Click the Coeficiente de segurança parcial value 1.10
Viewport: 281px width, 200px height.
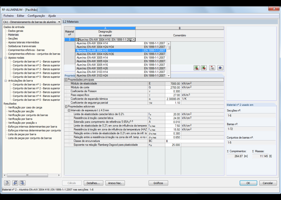click(x=173, y=103)
